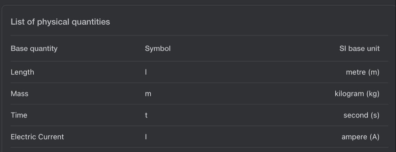Click the word 'unit' in the header
Screen dimensions: 396x152
pyautogui.click(x=373, y=49)
